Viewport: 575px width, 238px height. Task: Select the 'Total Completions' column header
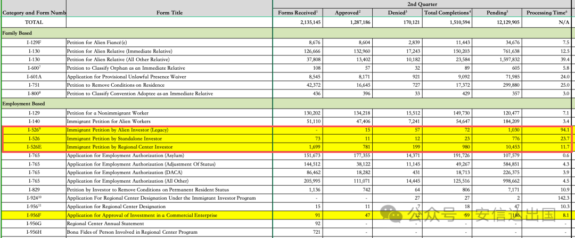[447, 13]
